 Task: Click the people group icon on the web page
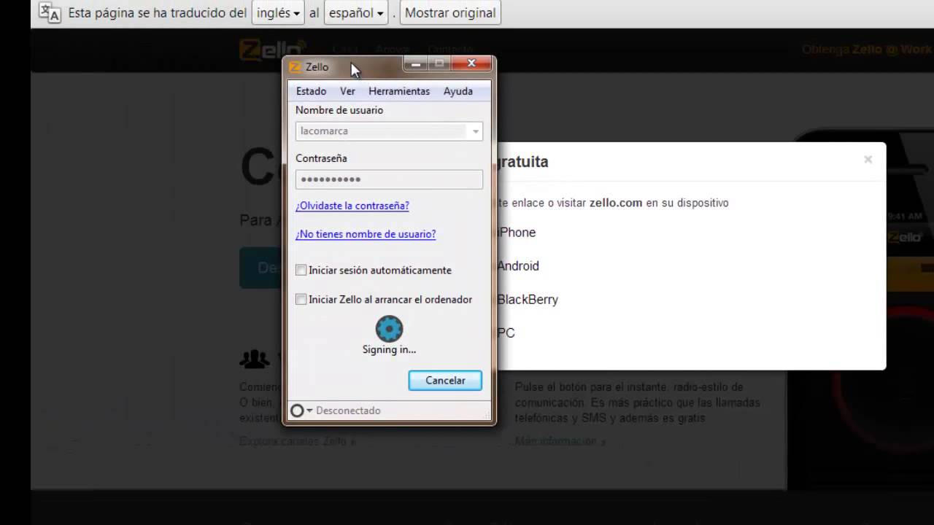[254, 359]
